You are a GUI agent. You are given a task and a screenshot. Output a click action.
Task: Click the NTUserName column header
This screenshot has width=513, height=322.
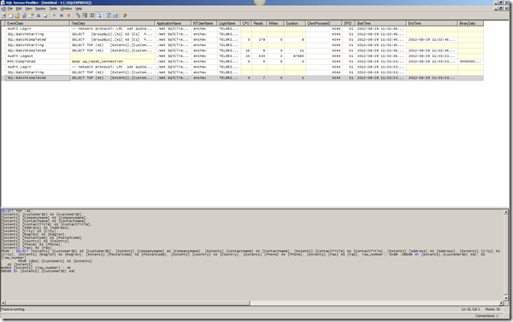[x=204, y=23]
